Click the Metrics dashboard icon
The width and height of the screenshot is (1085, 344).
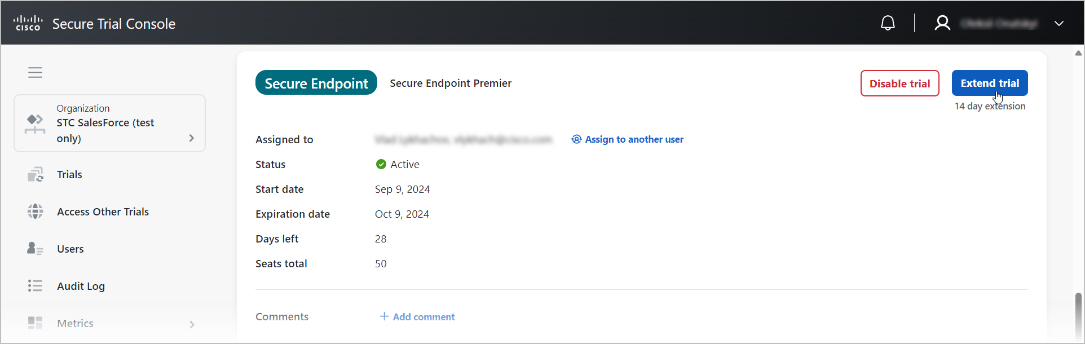[x=35, y=323]
